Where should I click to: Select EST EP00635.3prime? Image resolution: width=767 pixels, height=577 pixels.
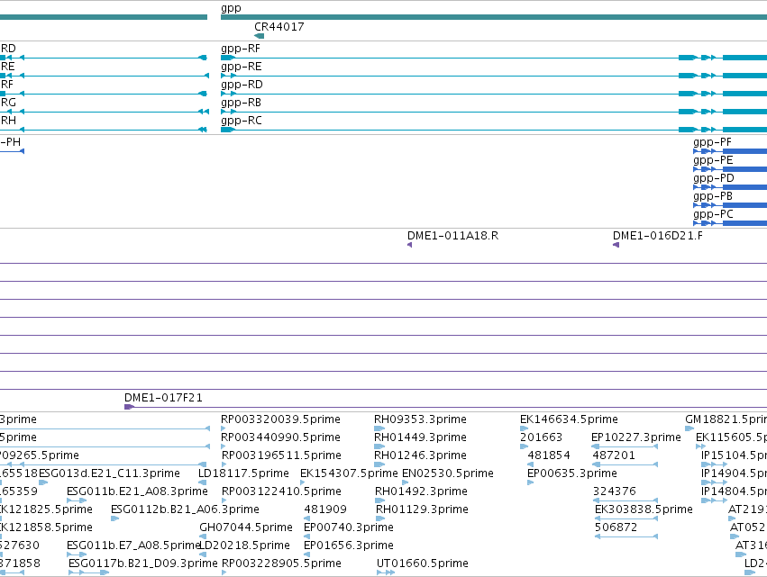pos(571,473)
